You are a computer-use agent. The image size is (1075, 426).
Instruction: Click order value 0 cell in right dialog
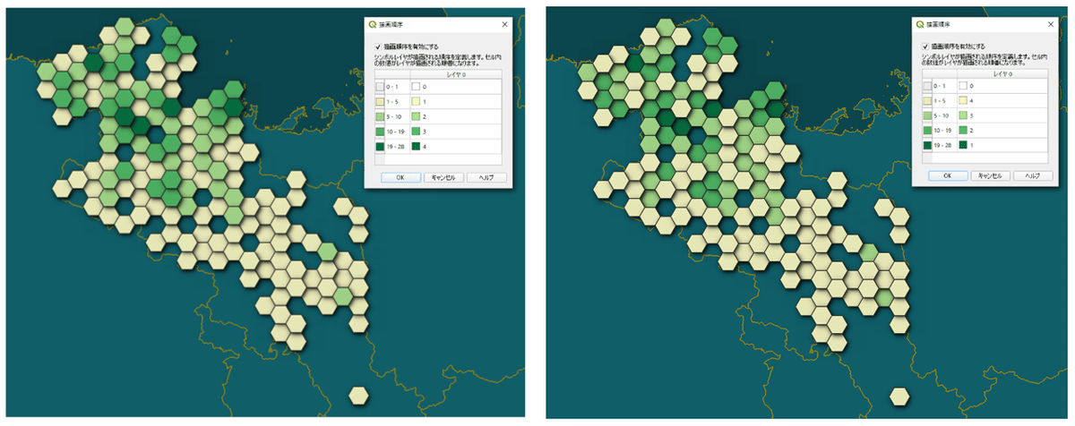(x=1002, y=87)
